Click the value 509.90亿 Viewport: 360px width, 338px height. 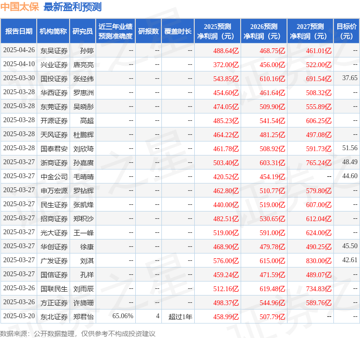tap(273, 107)
